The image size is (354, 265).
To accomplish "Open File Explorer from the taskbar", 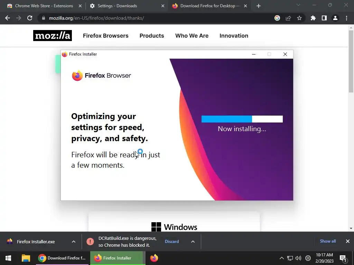I will click(x=26, y=258).
